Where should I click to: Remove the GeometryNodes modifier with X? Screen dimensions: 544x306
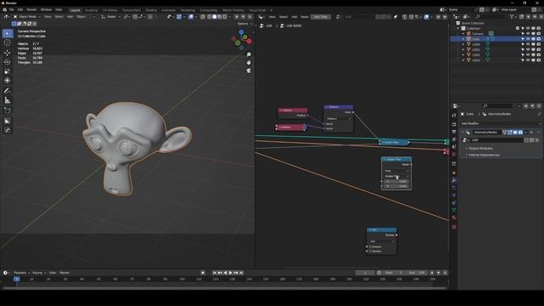[x=531, y=133]
